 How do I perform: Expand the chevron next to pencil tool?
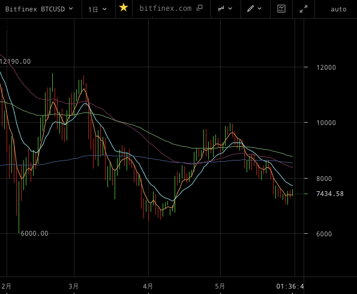tap(260, 8)
